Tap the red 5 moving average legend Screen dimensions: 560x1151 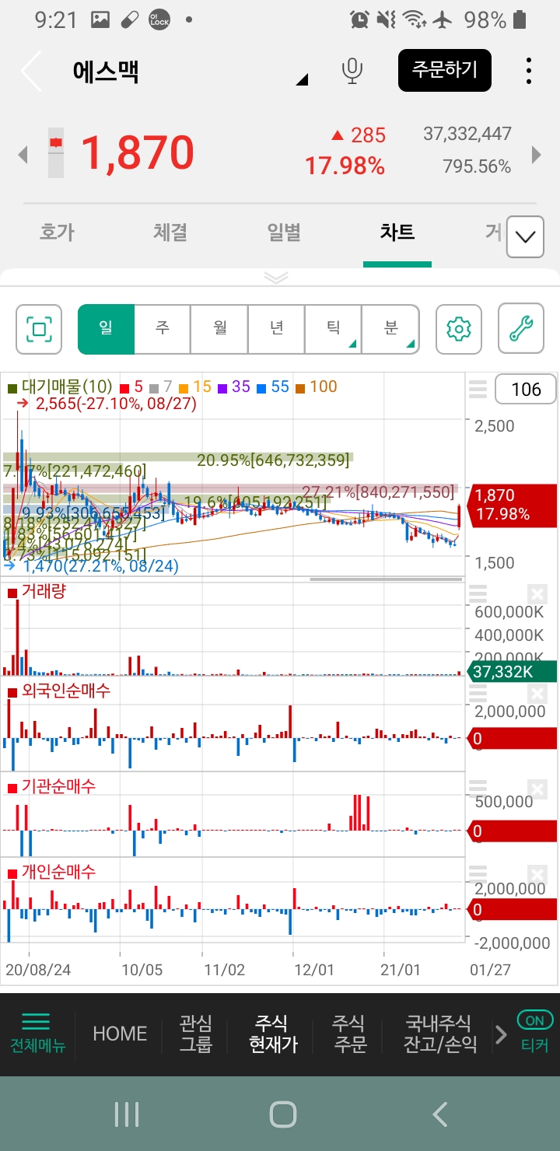(131, 387)
